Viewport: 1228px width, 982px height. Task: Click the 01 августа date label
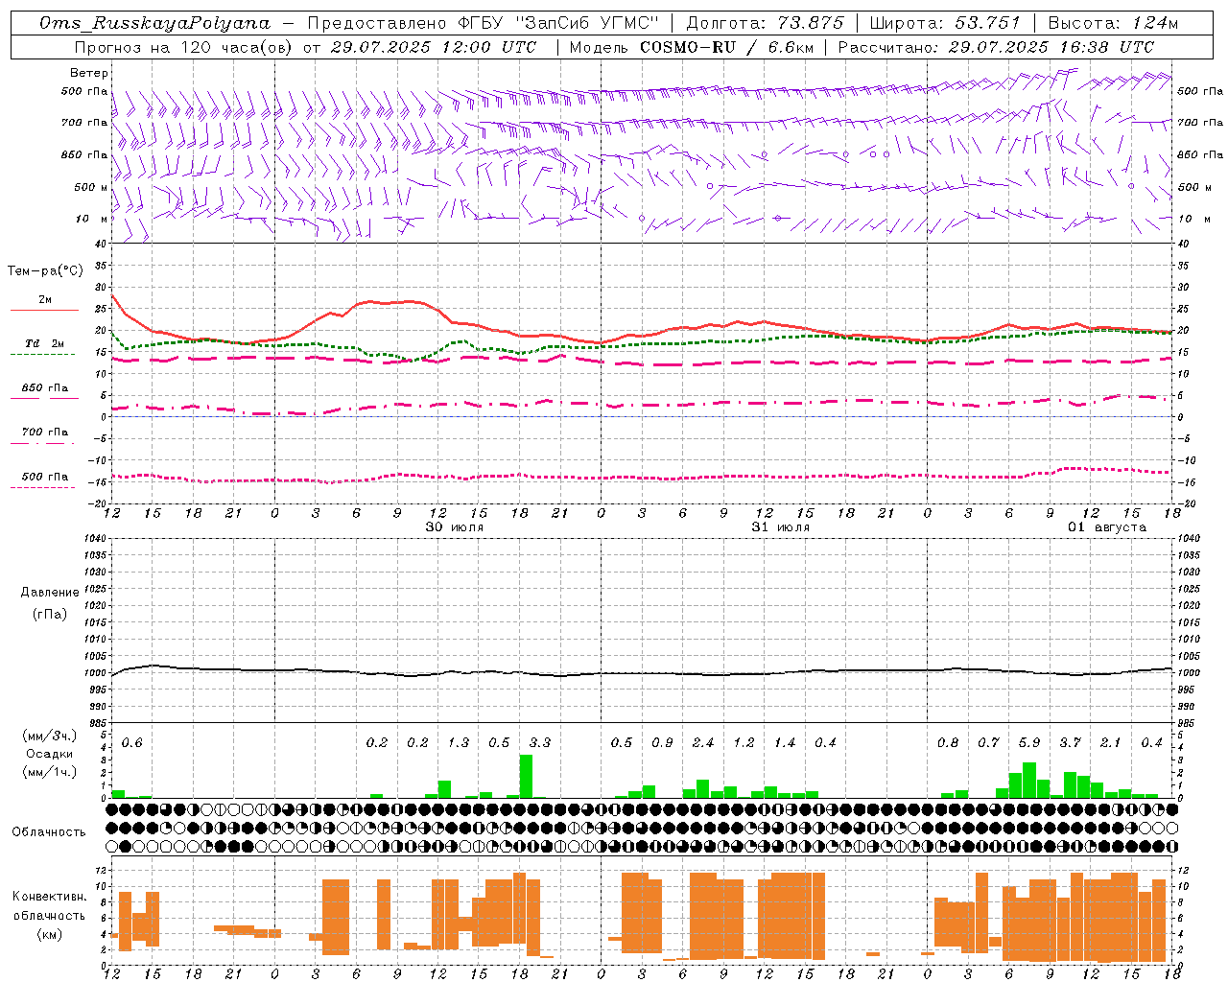(x=1107, y=526)
